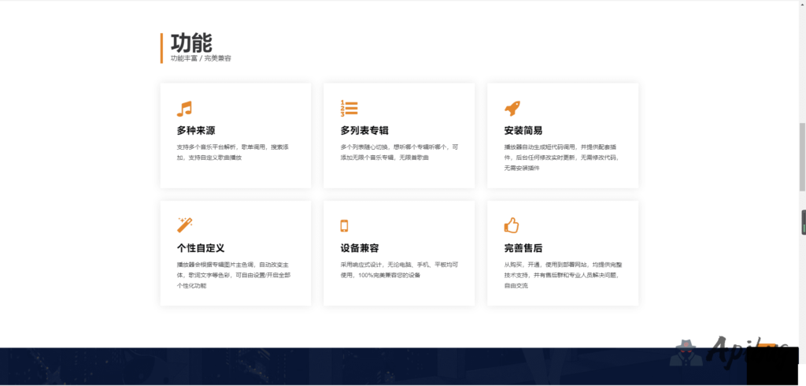Click the thumbs-up icon above 完善售后
Screen dimensions: 806x386
(512, 226)
